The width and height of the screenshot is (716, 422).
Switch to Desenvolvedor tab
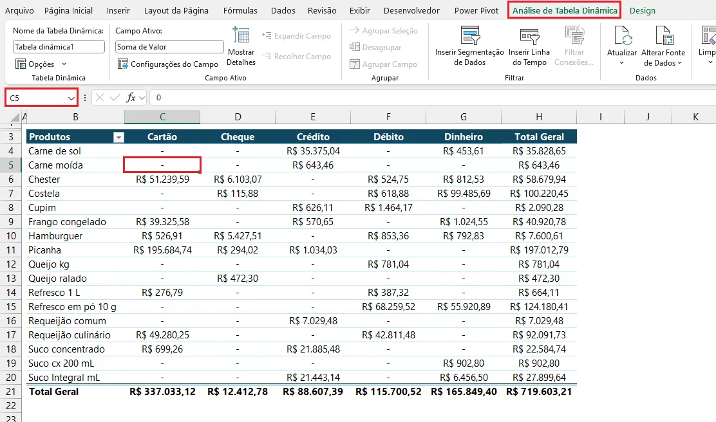[411, 10]
